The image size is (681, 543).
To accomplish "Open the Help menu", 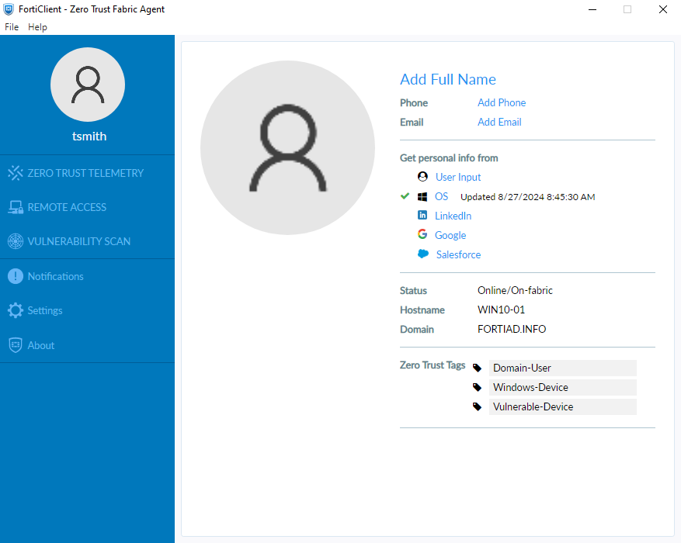I will tap(37, 27).
